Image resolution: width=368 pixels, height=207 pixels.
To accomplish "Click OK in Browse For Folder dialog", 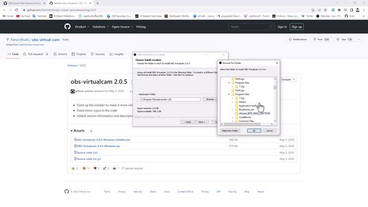I will [x=254, y=131].
